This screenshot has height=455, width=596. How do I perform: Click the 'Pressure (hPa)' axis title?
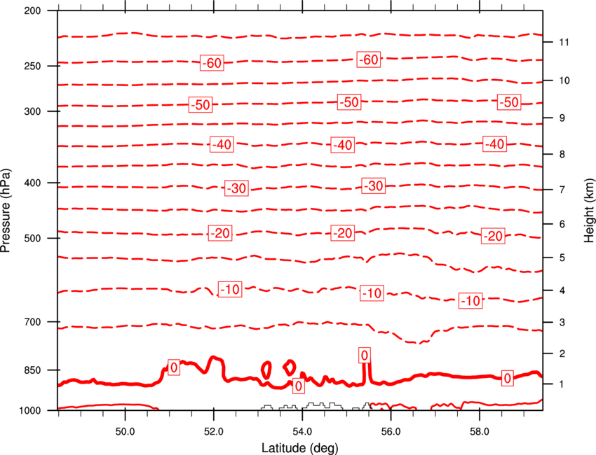[x=6, y=211]
